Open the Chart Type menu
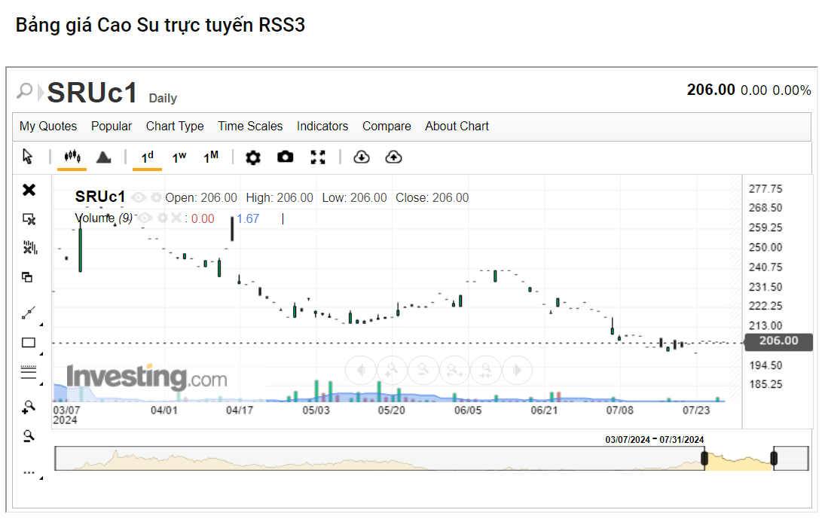The height and width of the screenshot is (519, 825). (175, 127)
